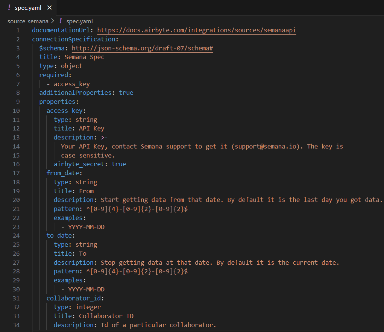The height and width of the screenshot is (332, 384).
Task: Click the breadcrumb chevron after source_semana
Action: coord(53,21)
